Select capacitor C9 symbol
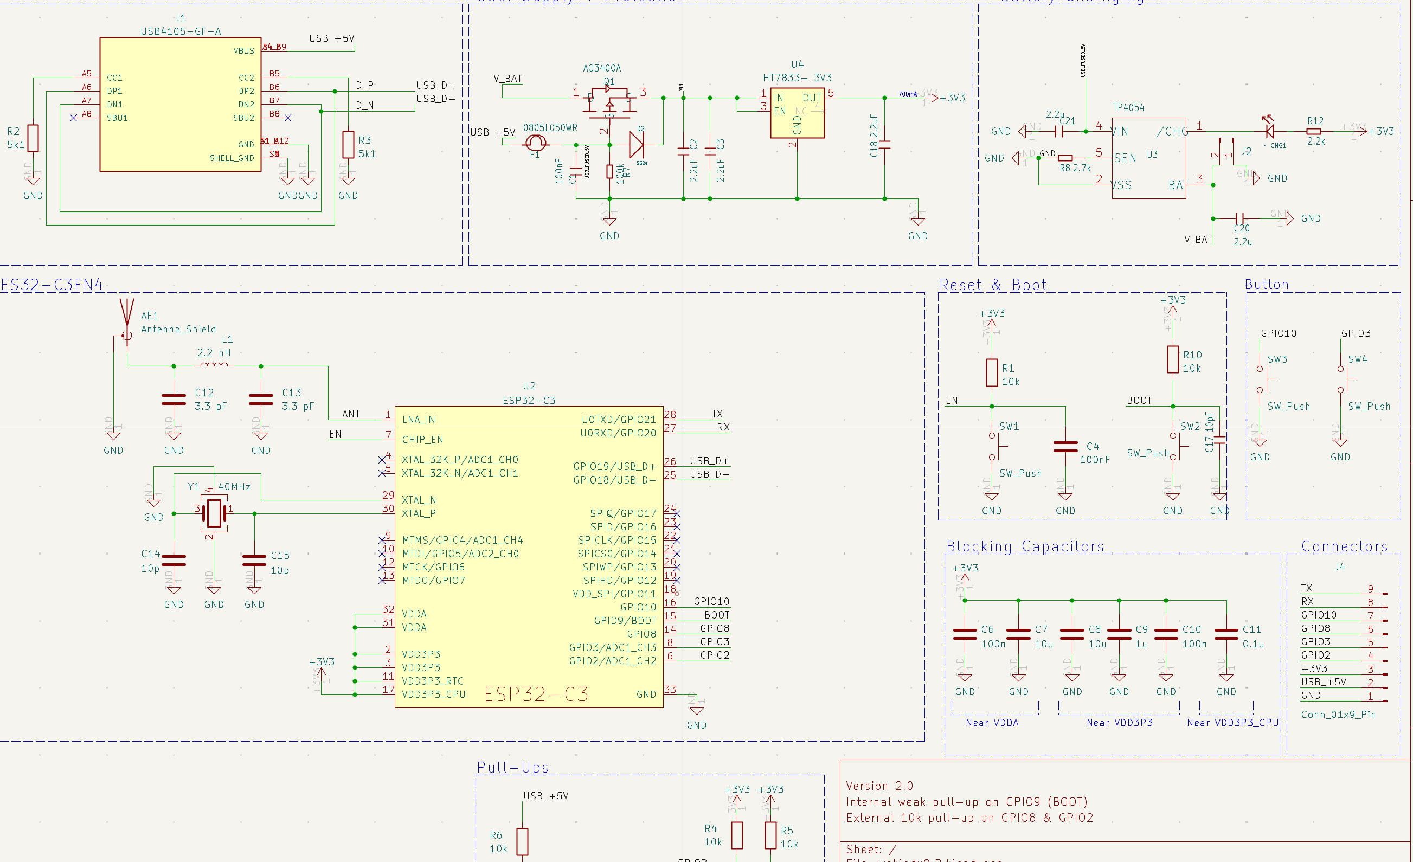1413x862 pixels. (1119, 634)
